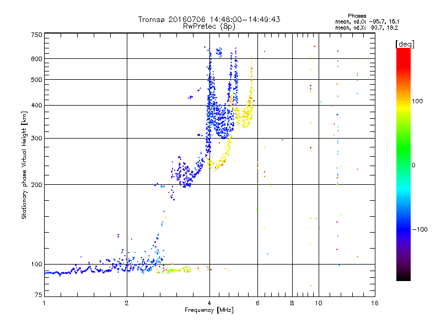Click the x-axis tick label '2'
The height and width of the screenshot is (330, 441).
coord(127,303)
